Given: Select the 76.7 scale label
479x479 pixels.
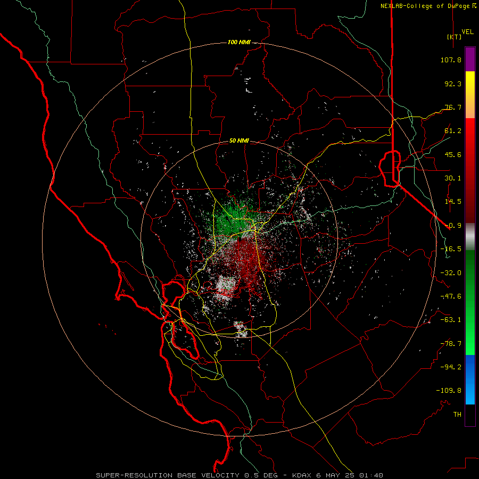Looking at the screenshot, I should coord(453,107).
